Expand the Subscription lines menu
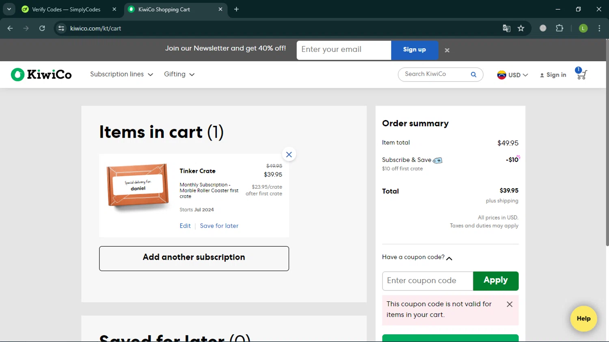Viewport: 609px width, 342px height. (121, 74)
